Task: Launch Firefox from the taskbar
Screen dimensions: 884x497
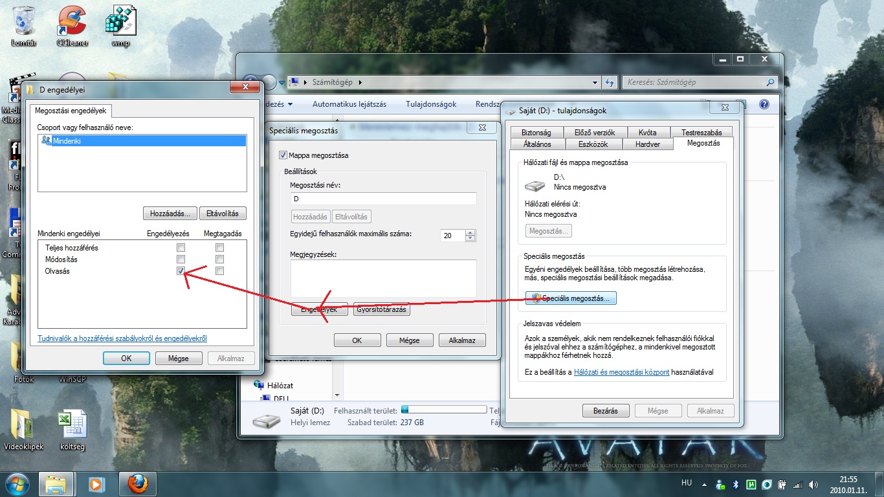Action: pyautogui.click(x=138, y=483)
